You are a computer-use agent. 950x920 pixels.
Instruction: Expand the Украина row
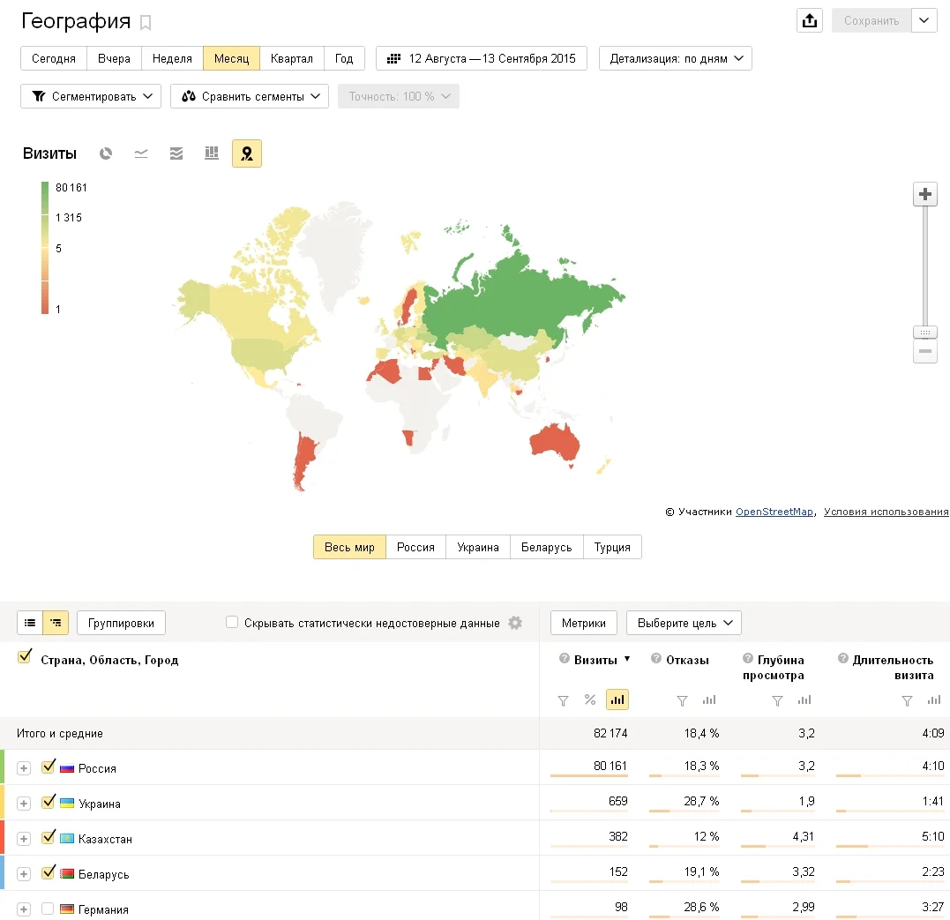point(24,803)
